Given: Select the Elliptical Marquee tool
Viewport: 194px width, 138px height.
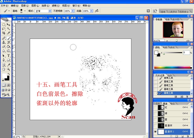Looking at the screenshot, I should 4,25.
